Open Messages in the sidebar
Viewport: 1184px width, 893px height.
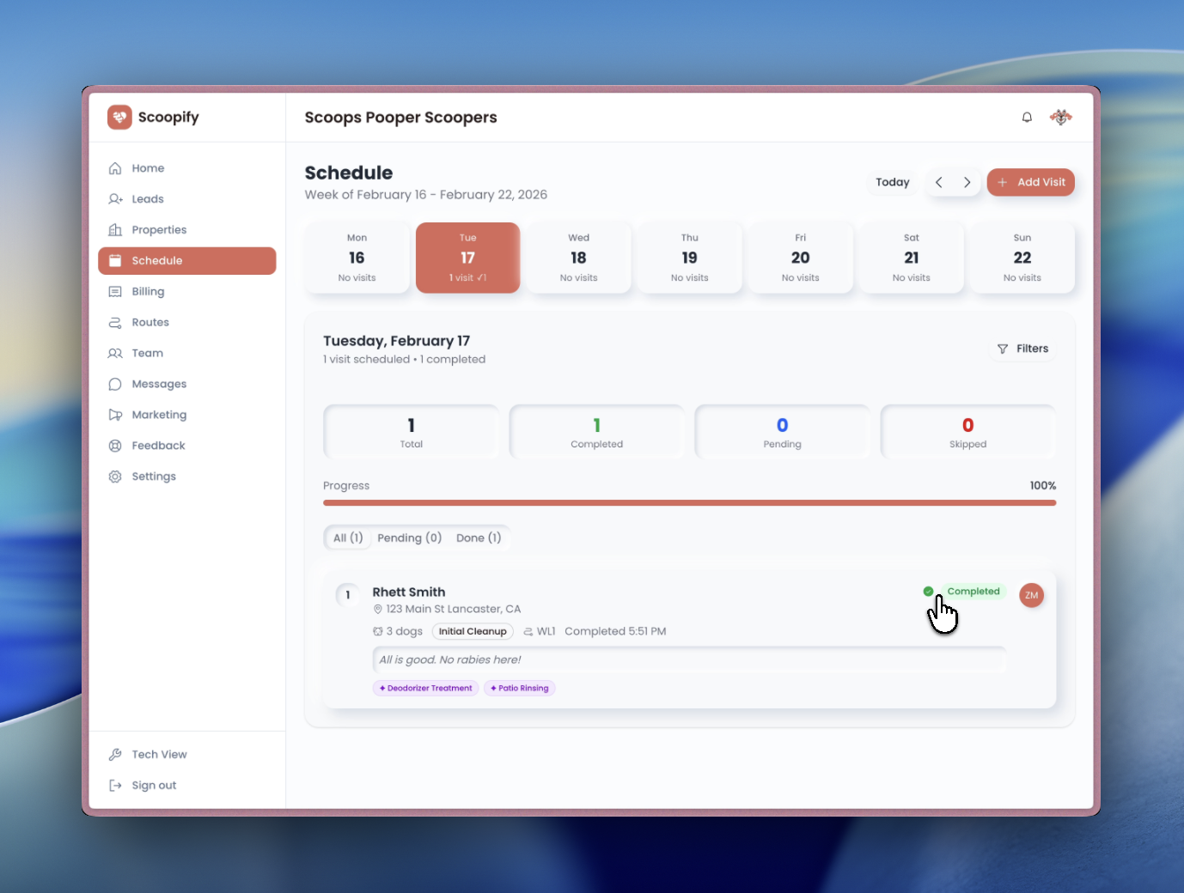pos(159,384)
